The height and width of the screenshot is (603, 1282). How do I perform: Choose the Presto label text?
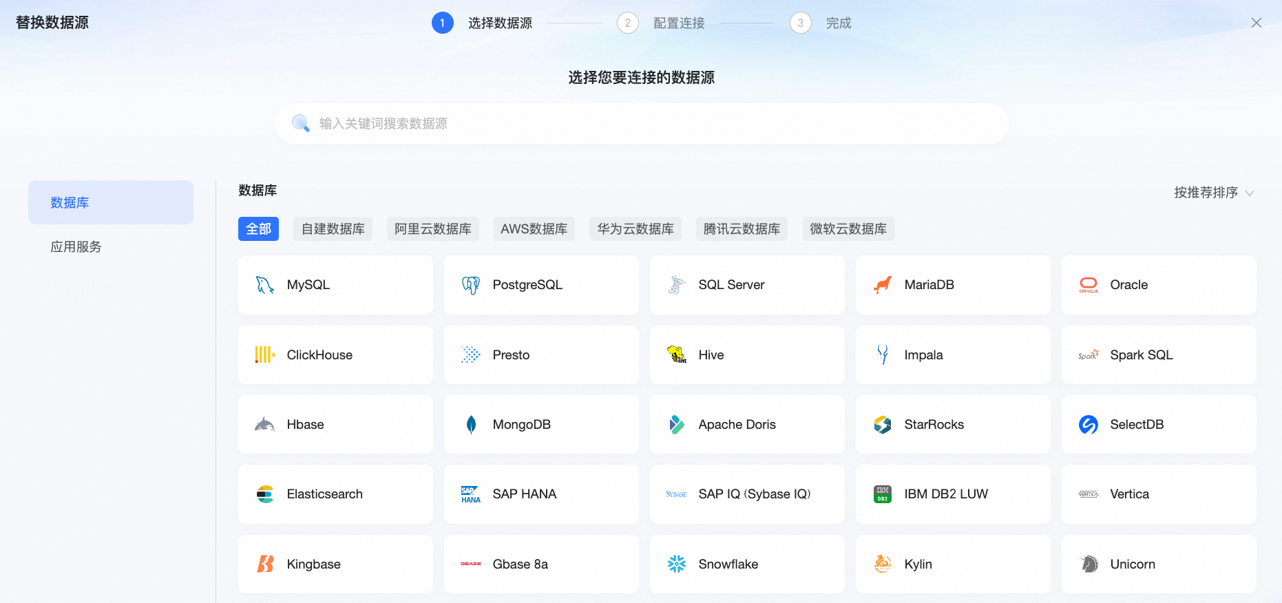coord(511,355)
